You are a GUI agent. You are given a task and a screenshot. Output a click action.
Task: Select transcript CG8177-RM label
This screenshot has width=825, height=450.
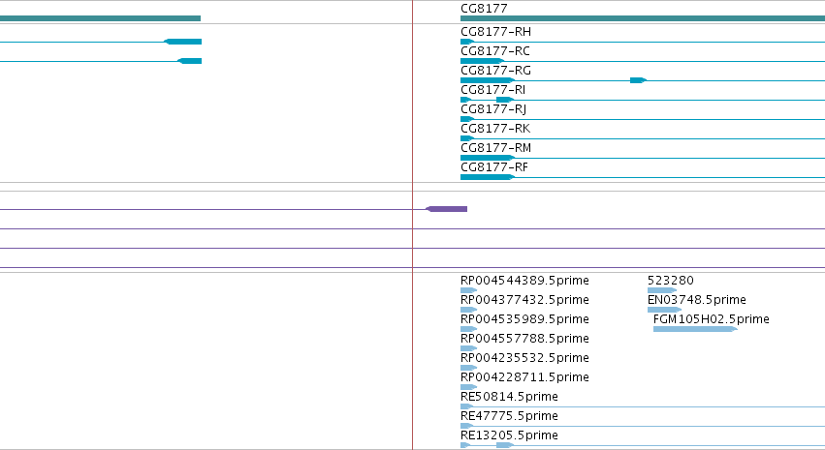[496, 149]
